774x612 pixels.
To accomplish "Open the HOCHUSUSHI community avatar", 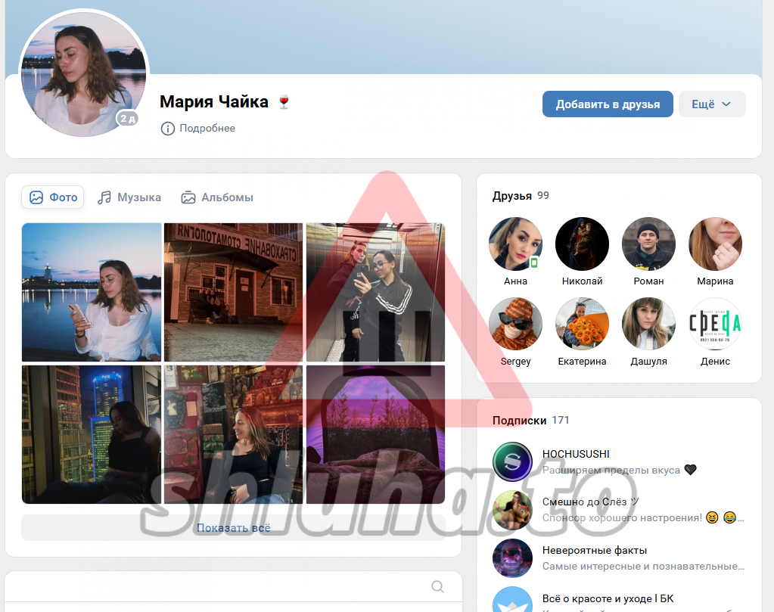I will 512,461.
